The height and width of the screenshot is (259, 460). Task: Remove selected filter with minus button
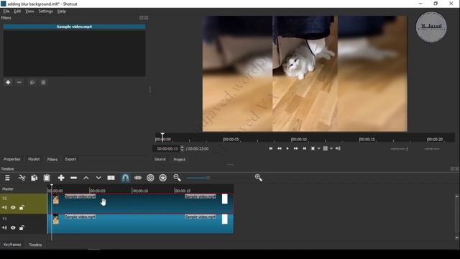pyautogui.click(x=19, y=83)
